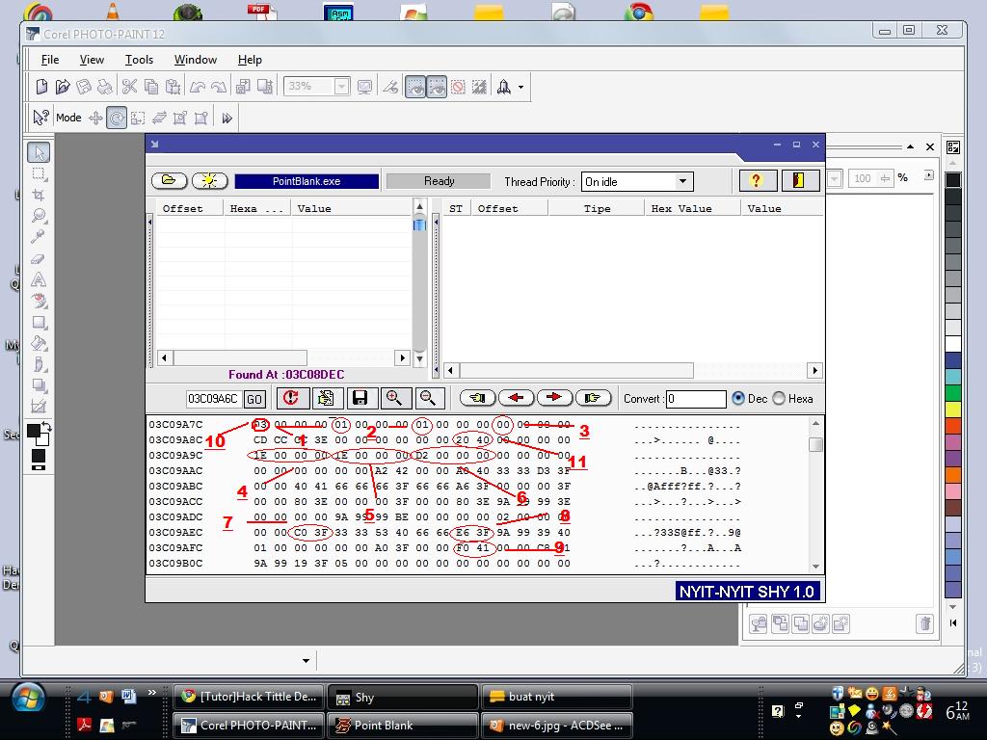Image resolution: width=987 pixels, height=740 pixels.
Task: Click the address input field 03C09A6C
Action: [x=213, y=399]
